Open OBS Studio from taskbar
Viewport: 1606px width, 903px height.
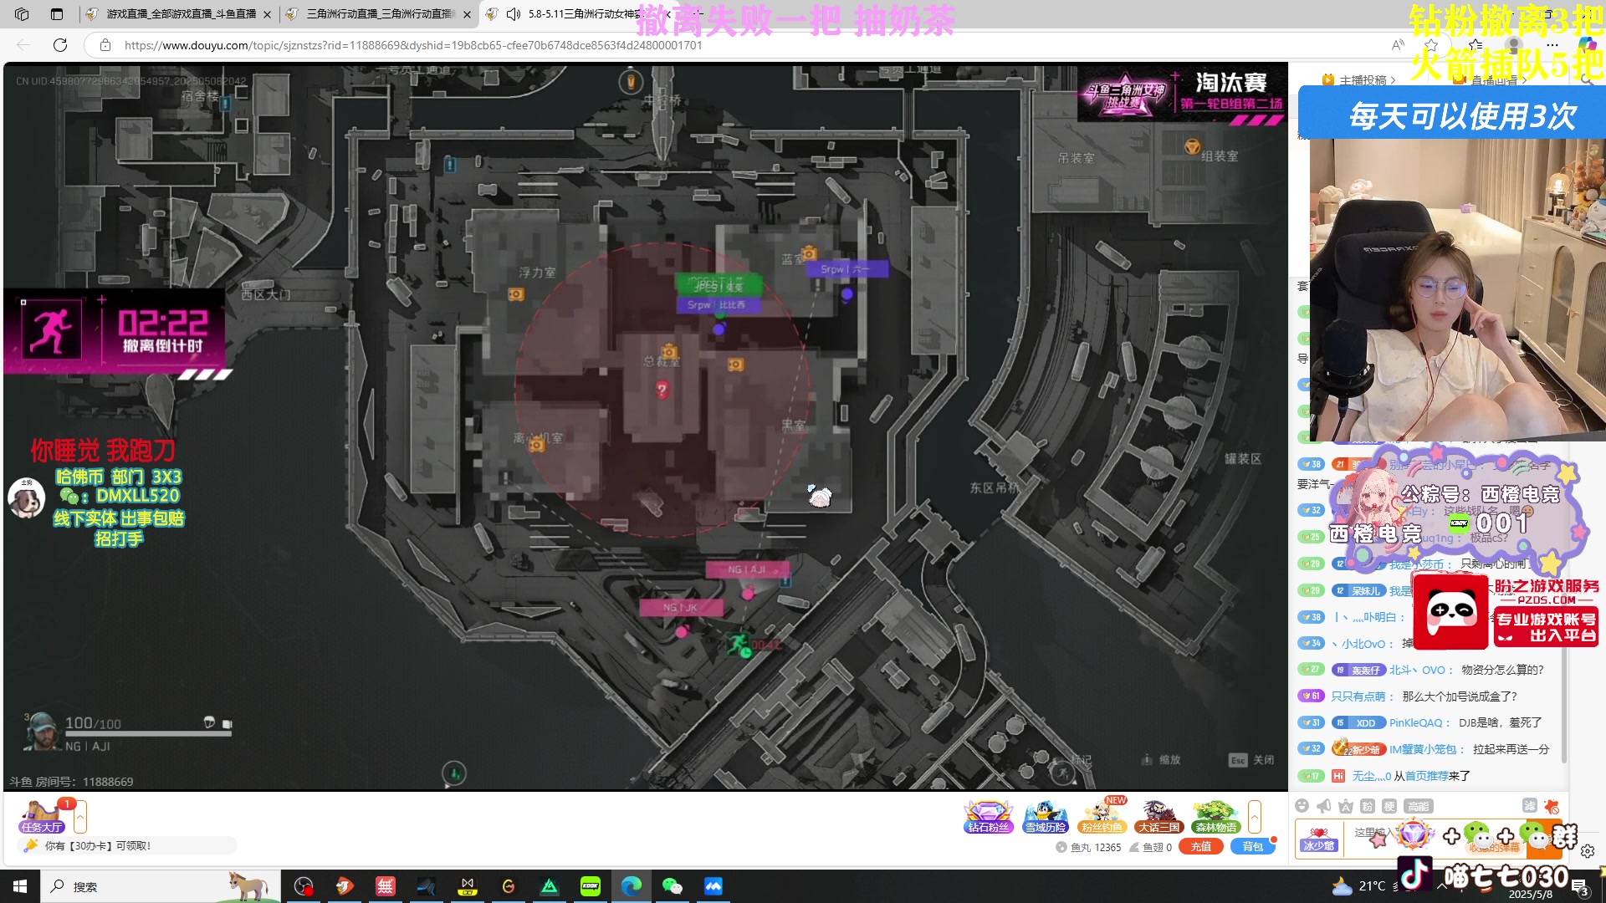click(x=304, y=886)
